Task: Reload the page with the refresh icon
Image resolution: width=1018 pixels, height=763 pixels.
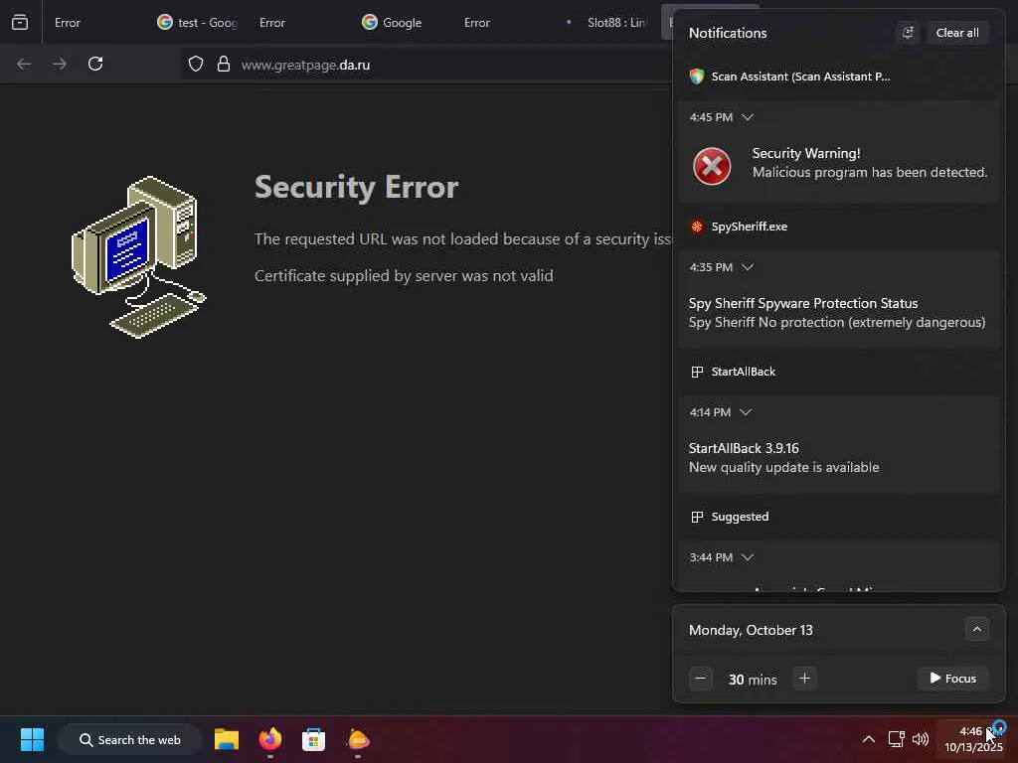Action: 95,64
